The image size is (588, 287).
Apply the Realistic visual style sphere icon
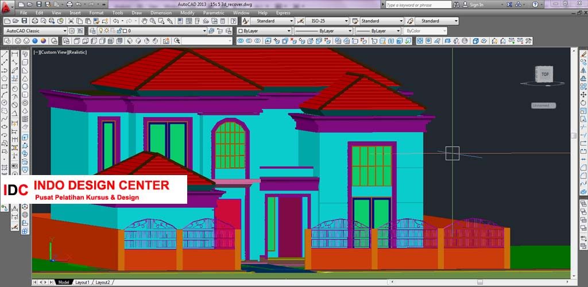tap(35, 41)
